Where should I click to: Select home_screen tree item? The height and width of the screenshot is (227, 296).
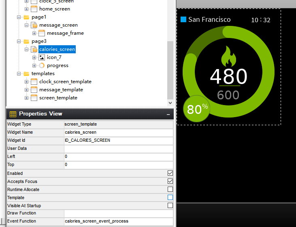54,9
